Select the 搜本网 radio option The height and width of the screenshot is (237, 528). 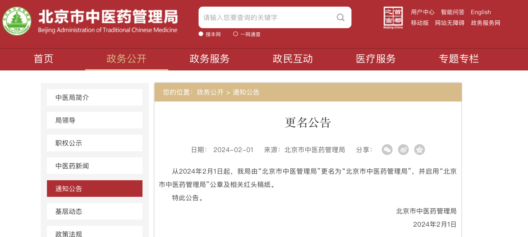tap(201, 34)
